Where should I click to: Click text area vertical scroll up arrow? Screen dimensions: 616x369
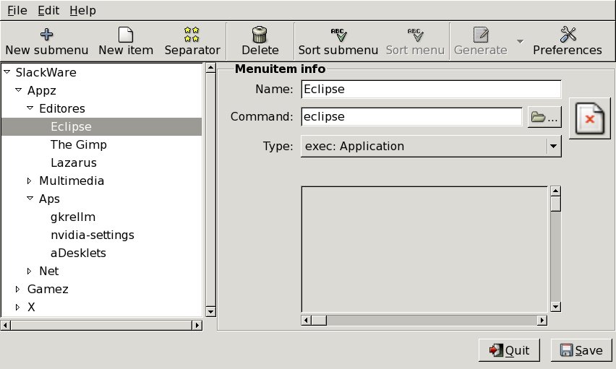pyautogui.click(x=555, y=191)
